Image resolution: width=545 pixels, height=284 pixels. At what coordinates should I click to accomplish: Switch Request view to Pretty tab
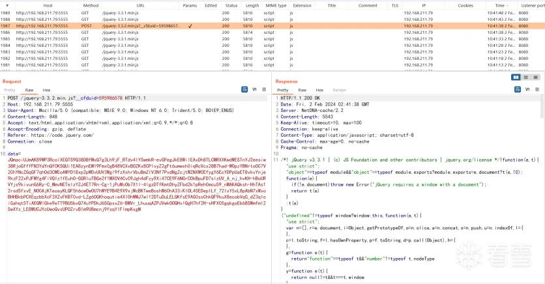click(10, 90)
